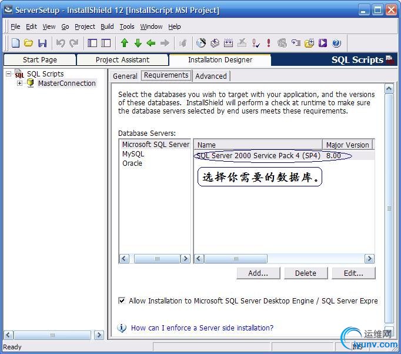Screen dimensions: 401x354
Task: Open the Help menu
Action: pos(175,26)
